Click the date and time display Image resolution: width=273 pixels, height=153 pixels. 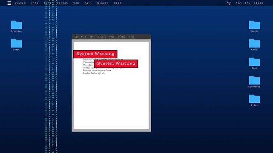pyautogui.click(x=249, y=3)
